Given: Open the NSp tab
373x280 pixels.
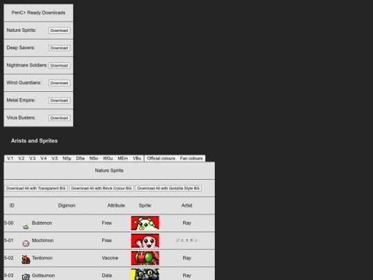Looking at the screenshot, I should [67, 158].
